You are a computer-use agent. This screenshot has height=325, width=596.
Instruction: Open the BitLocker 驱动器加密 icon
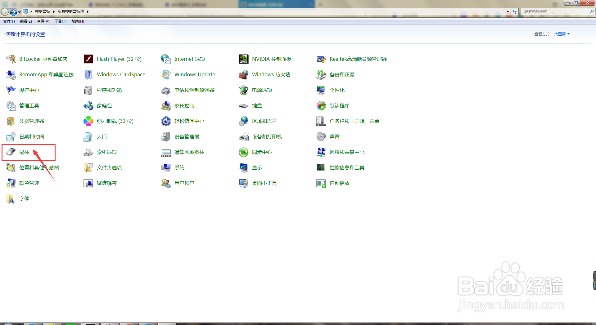11,59
